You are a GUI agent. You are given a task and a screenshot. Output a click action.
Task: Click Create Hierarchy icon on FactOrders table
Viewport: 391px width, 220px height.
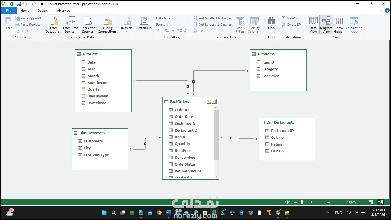[x=209, y=101]
